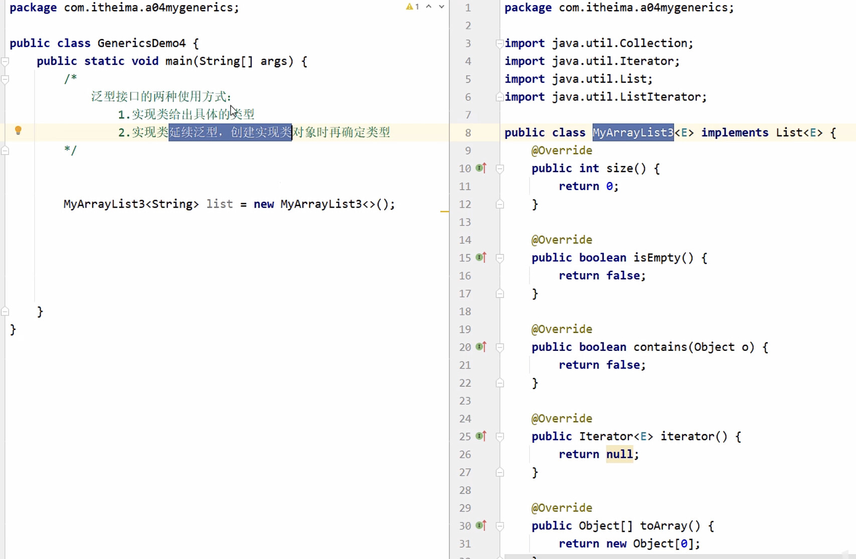Click fold end marker at line 22
The height and width of the screenshot is (559, 856).
tap(499, 383)
